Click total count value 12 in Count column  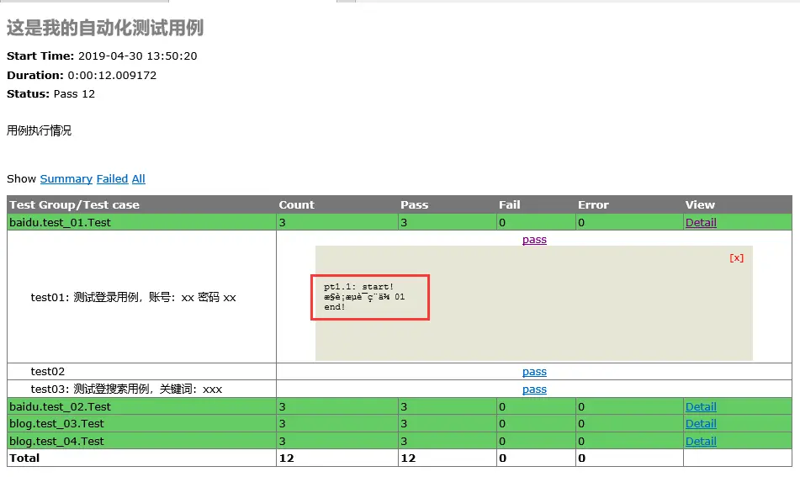tap(287, 458)
